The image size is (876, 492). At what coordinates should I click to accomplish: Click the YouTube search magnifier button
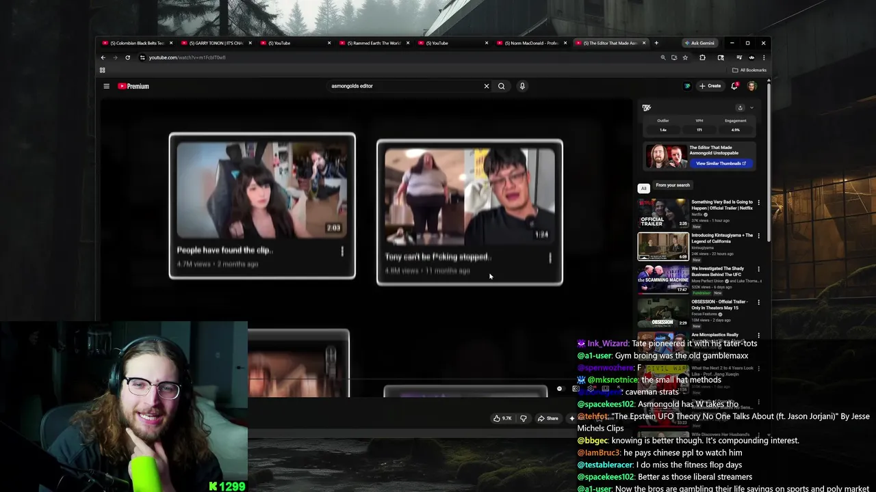tap(502, 86)
